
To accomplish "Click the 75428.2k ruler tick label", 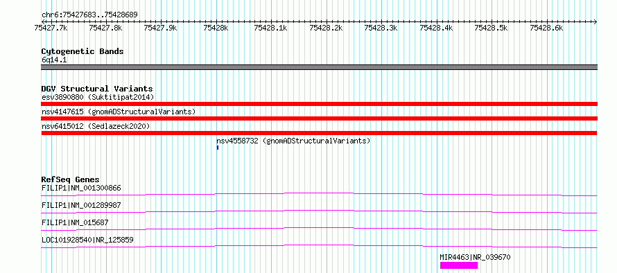I will [327, 28].
